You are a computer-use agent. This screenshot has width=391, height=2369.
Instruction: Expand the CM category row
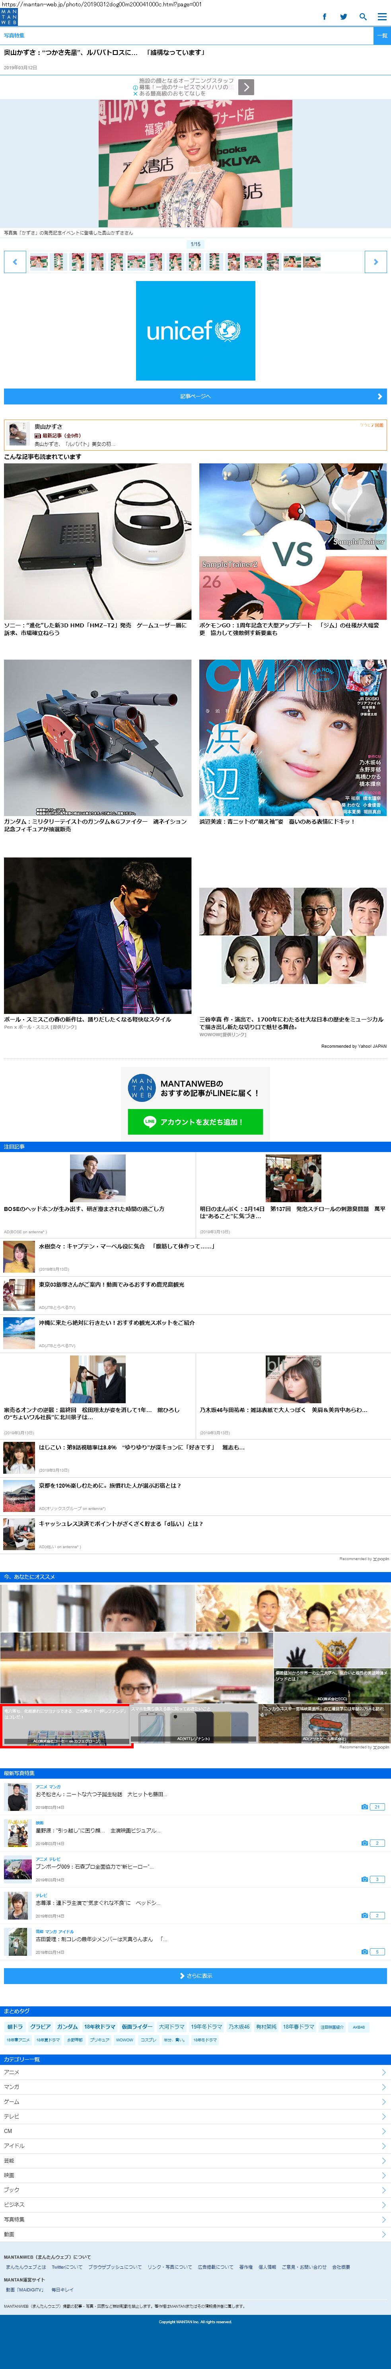pos(196,2132)
